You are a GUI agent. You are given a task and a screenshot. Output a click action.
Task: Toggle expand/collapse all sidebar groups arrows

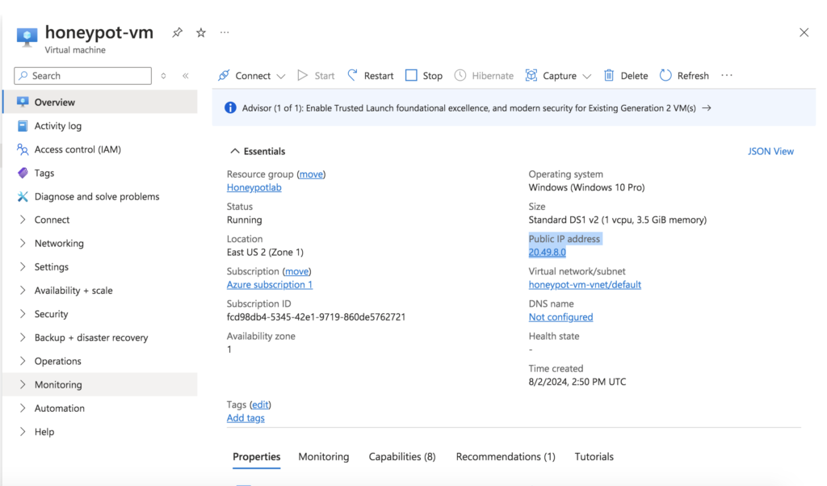163,76
